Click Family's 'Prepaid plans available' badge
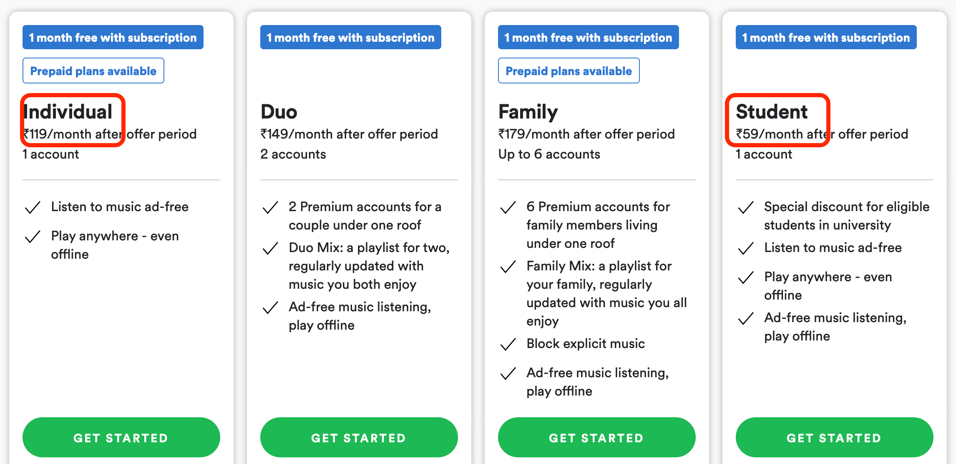The image size is (956, 464). [569, 71]
